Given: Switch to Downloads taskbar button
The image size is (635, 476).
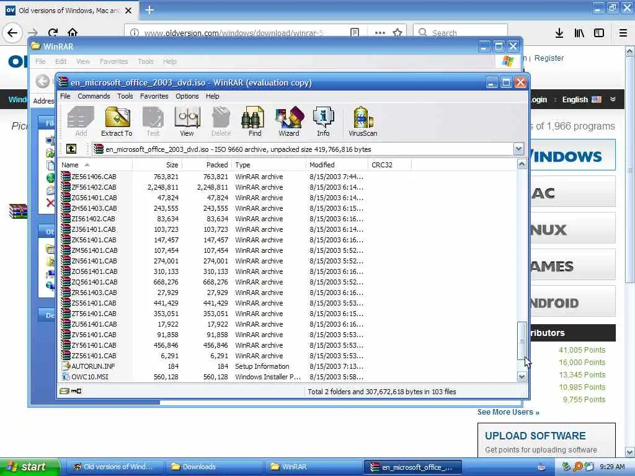Looking at the screenshot, I should 214,467.
